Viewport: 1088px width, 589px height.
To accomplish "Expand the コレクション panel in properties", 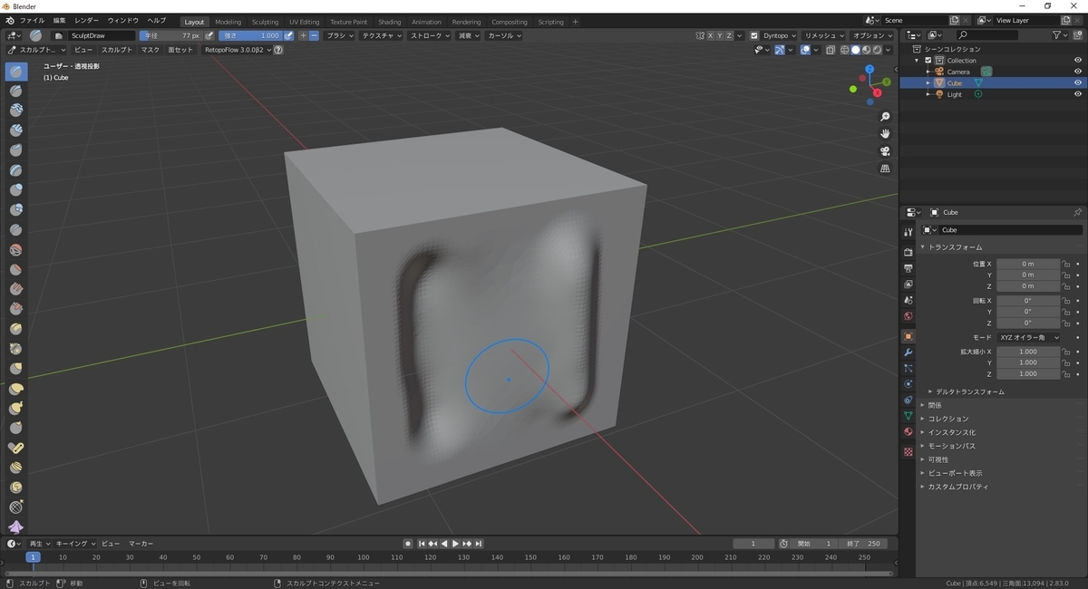I will (x=947, y=419).
